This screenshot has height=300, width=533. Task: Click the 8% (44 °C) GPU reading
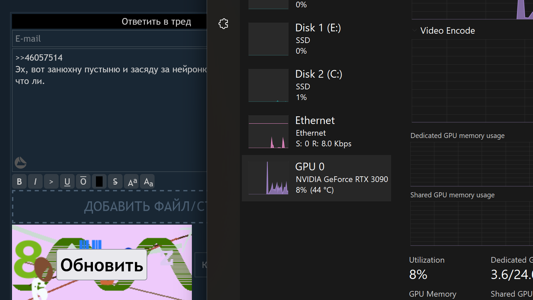315,190
